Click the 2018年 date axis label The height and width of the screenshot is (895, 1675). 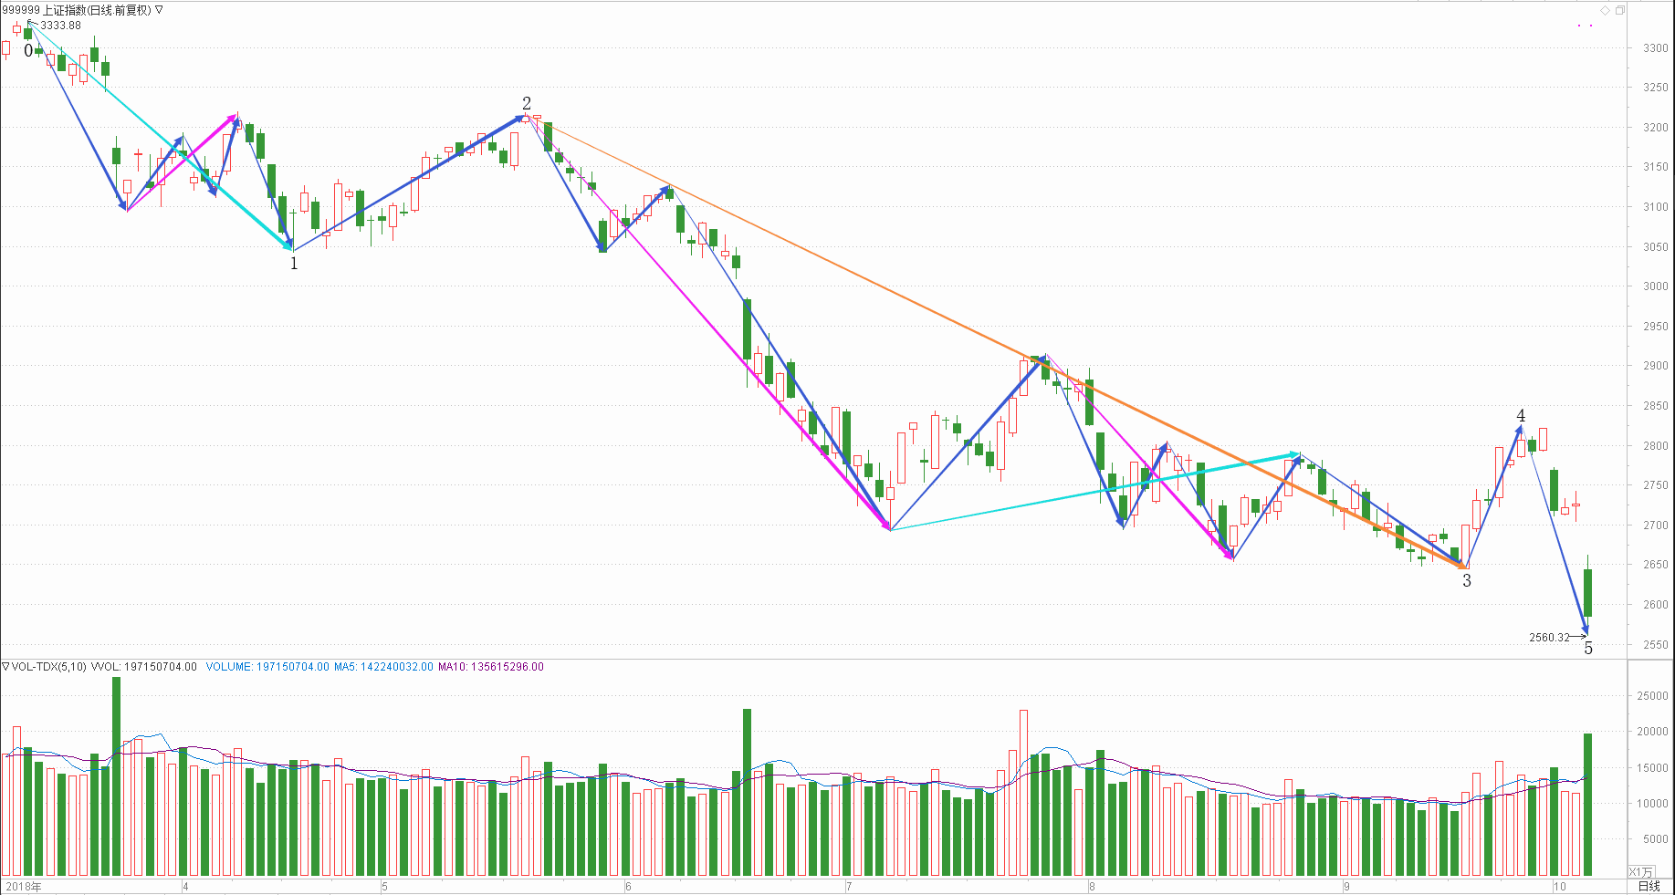pos(24,887)
